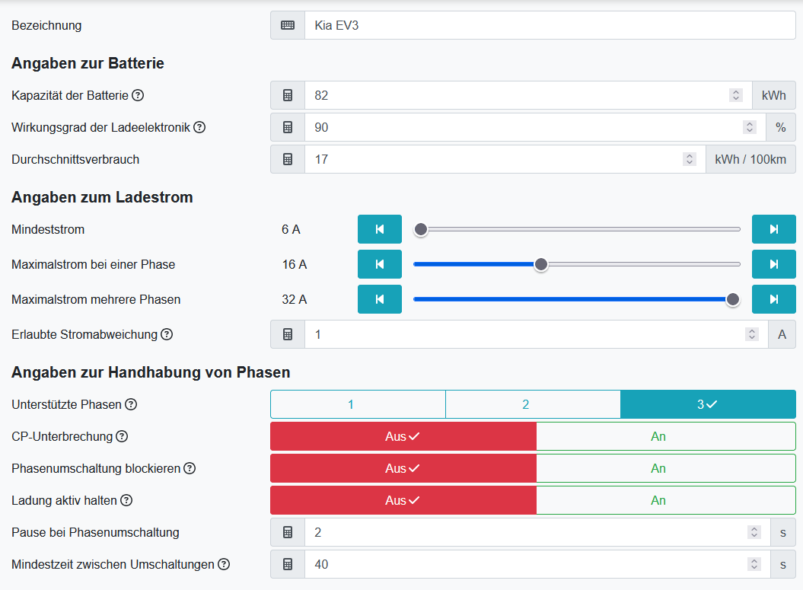
Task: Click stepper arrows in Pause bei Phasenumschaltung
Action: click(754, 533)
